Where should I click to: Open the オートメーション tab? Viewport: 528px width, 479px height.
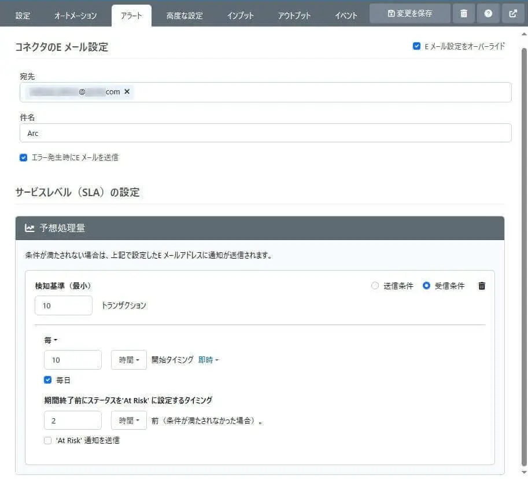pyautogui.click(x=76, y=16)
